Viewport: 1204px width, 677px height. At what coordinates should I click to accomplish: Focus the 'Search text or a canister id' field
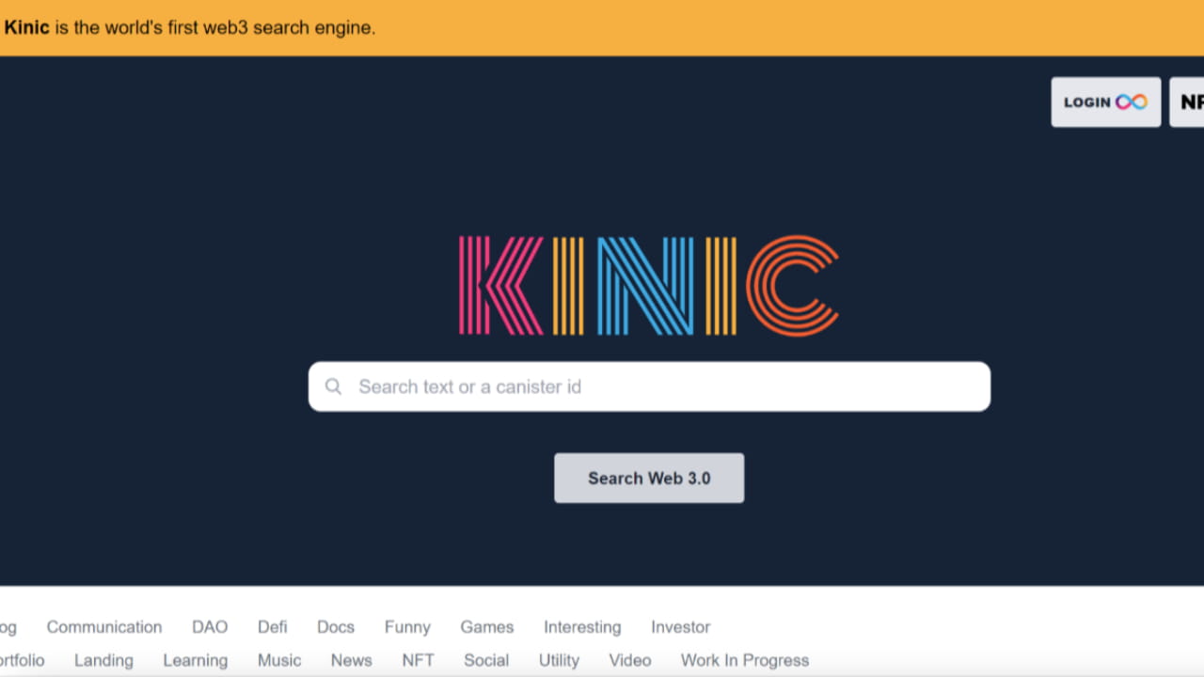pos(649,386)
